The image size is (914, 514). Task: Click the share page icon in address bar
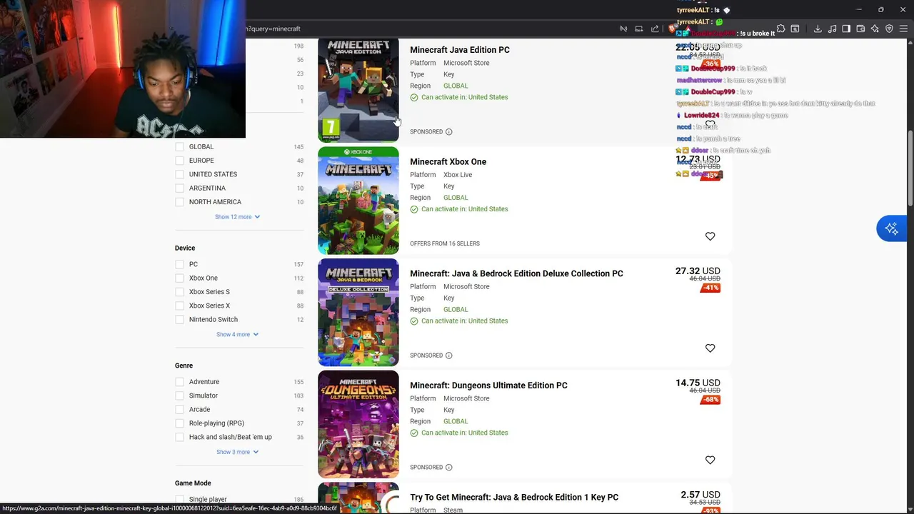(655, 29)
